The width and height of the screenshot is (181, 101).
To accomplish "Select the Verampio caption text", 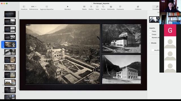I will 89,80.
